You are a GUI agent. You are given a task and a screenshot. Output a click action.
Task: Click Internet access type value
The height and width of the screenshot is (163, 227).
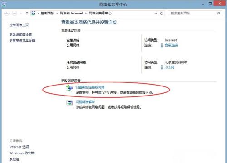click(x=171, y=40)
